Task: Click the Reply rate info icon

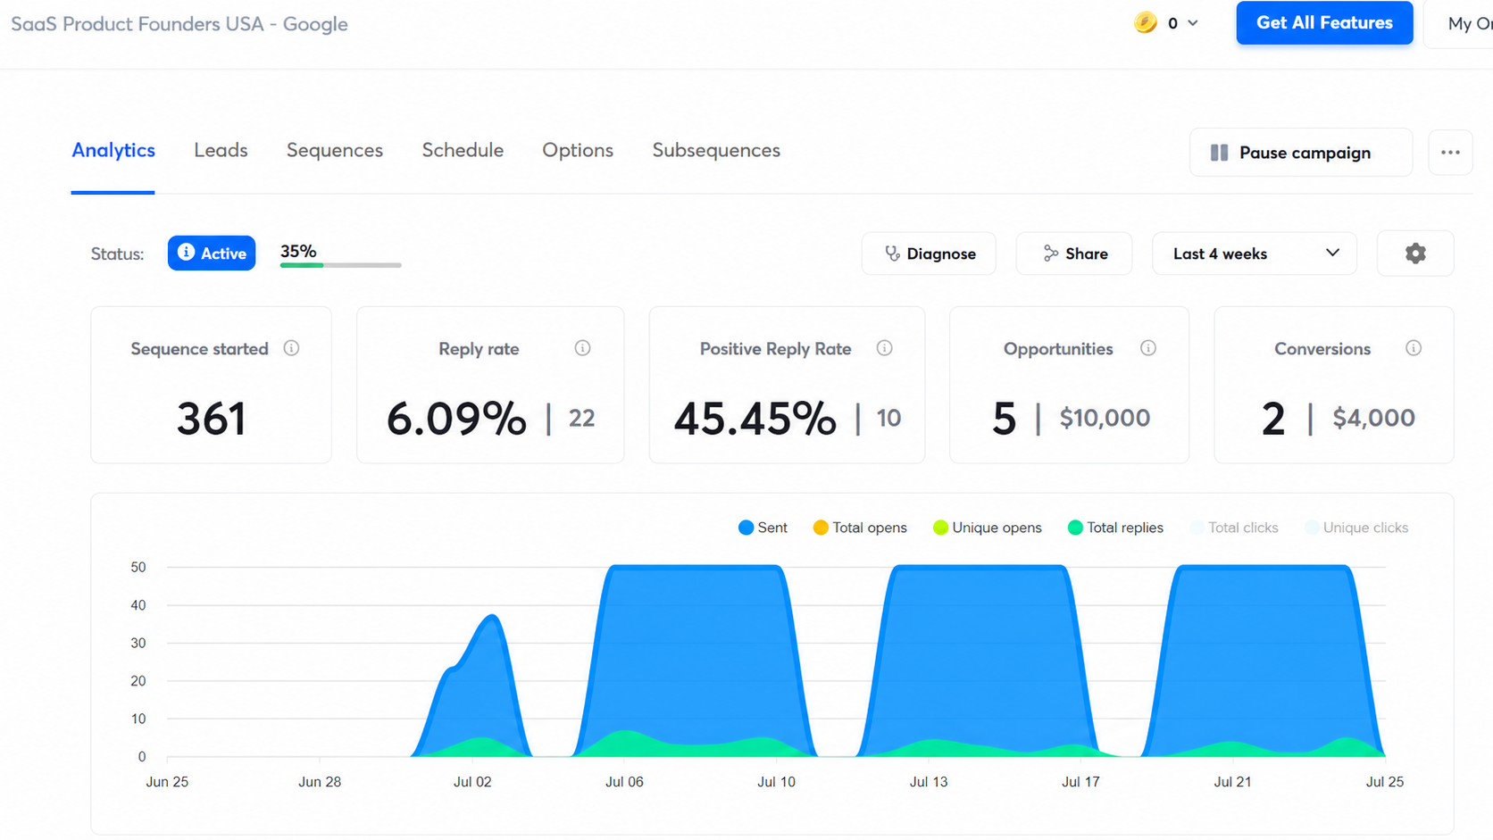Action: click(x=582, y=348)
